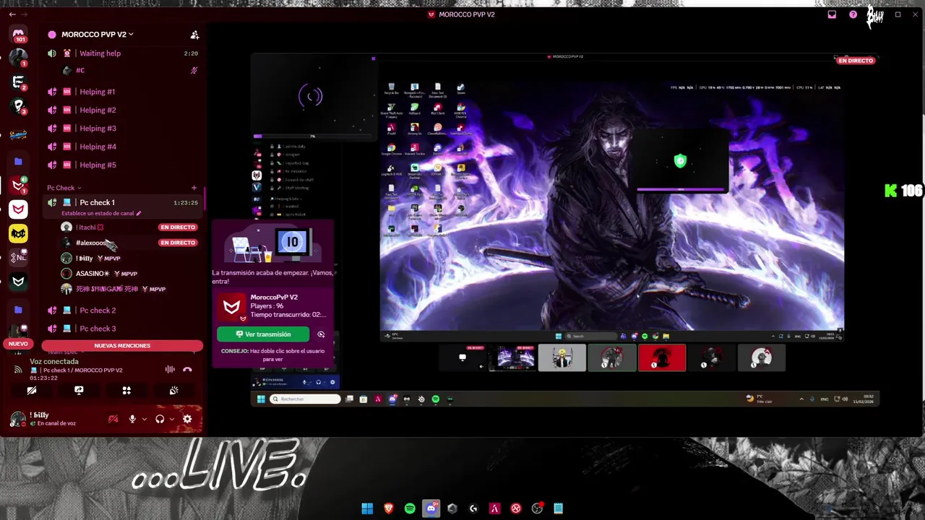Open Logitech G HUB from taskbar
Viewport: 925px width, 520px height.
[x=473, y=508]
